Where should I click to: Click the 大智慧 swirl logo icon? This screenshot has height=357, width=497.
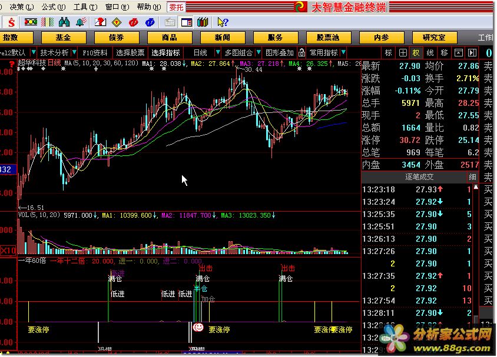pyautogui.click(x=300, y=6)
